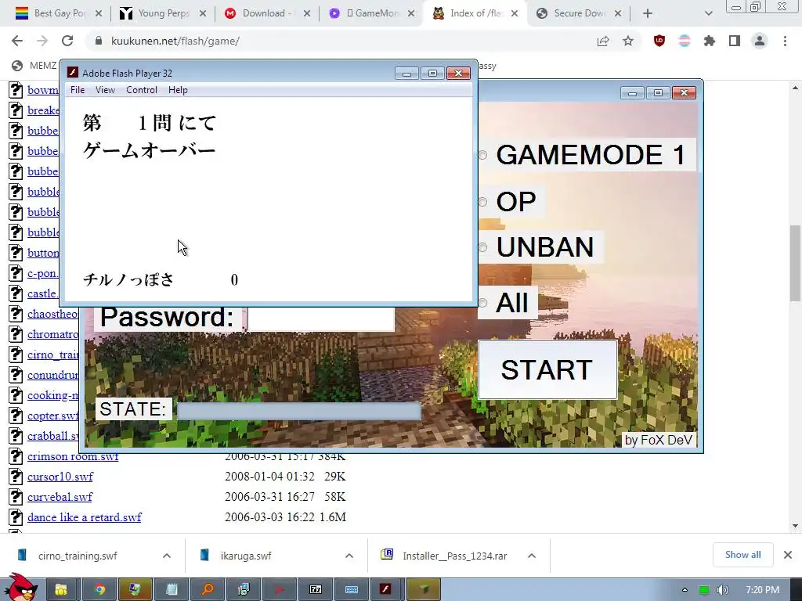This screenshot has height=601, width=802.
Task: Switch to the Best Gay tab
Action: (x=57, y=13)
